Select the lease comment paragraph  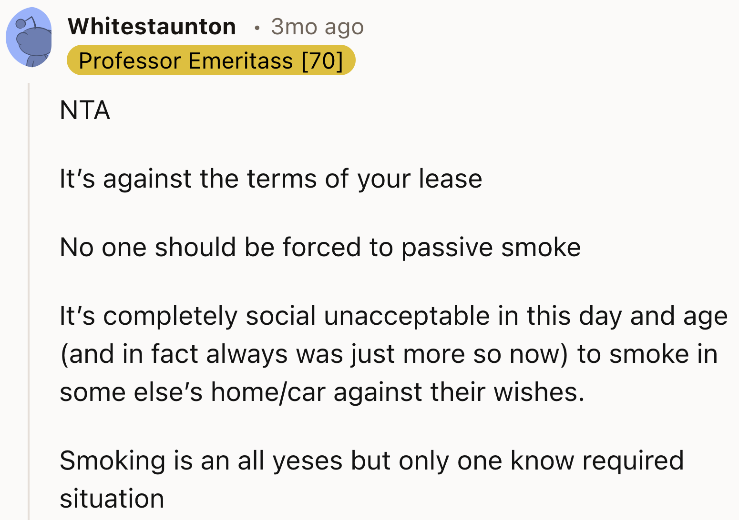pos(270,179)
